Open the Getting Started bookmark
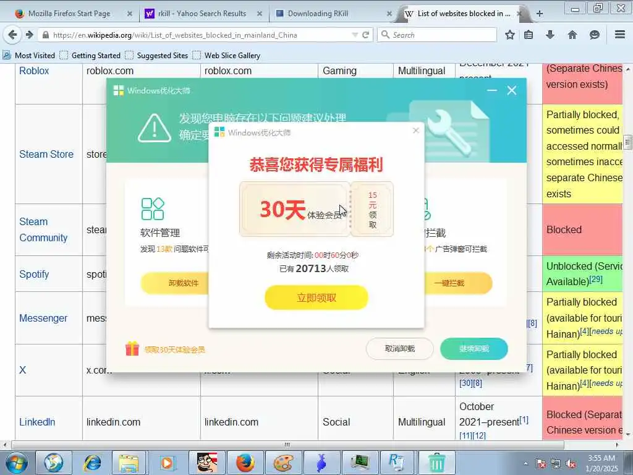The height and width of the screenshot is (475, 633). pyautogui.click(x=90, y=55)
